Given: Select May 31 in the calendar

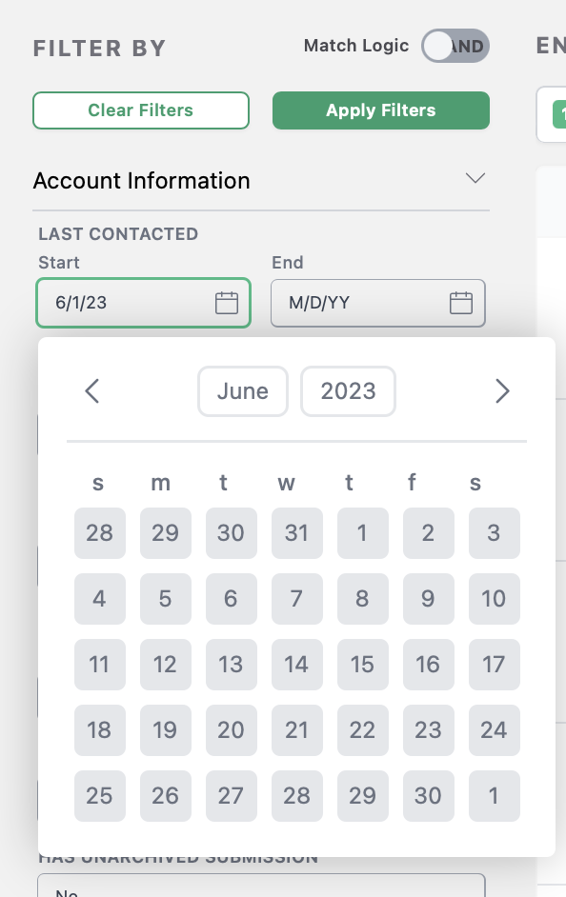Looking at the screenshot, I should tap(297, 533).
